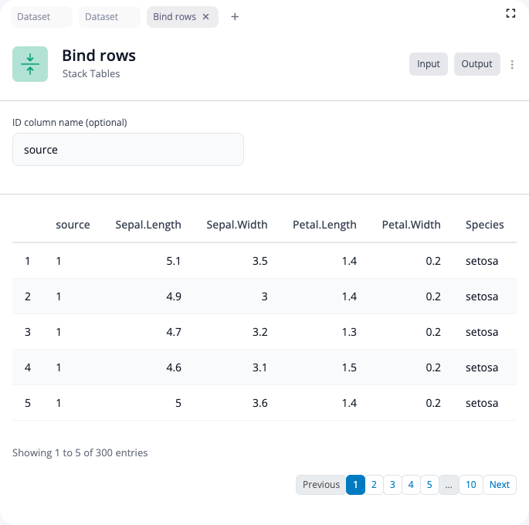Select the Bind rows tab

point(174,17)
